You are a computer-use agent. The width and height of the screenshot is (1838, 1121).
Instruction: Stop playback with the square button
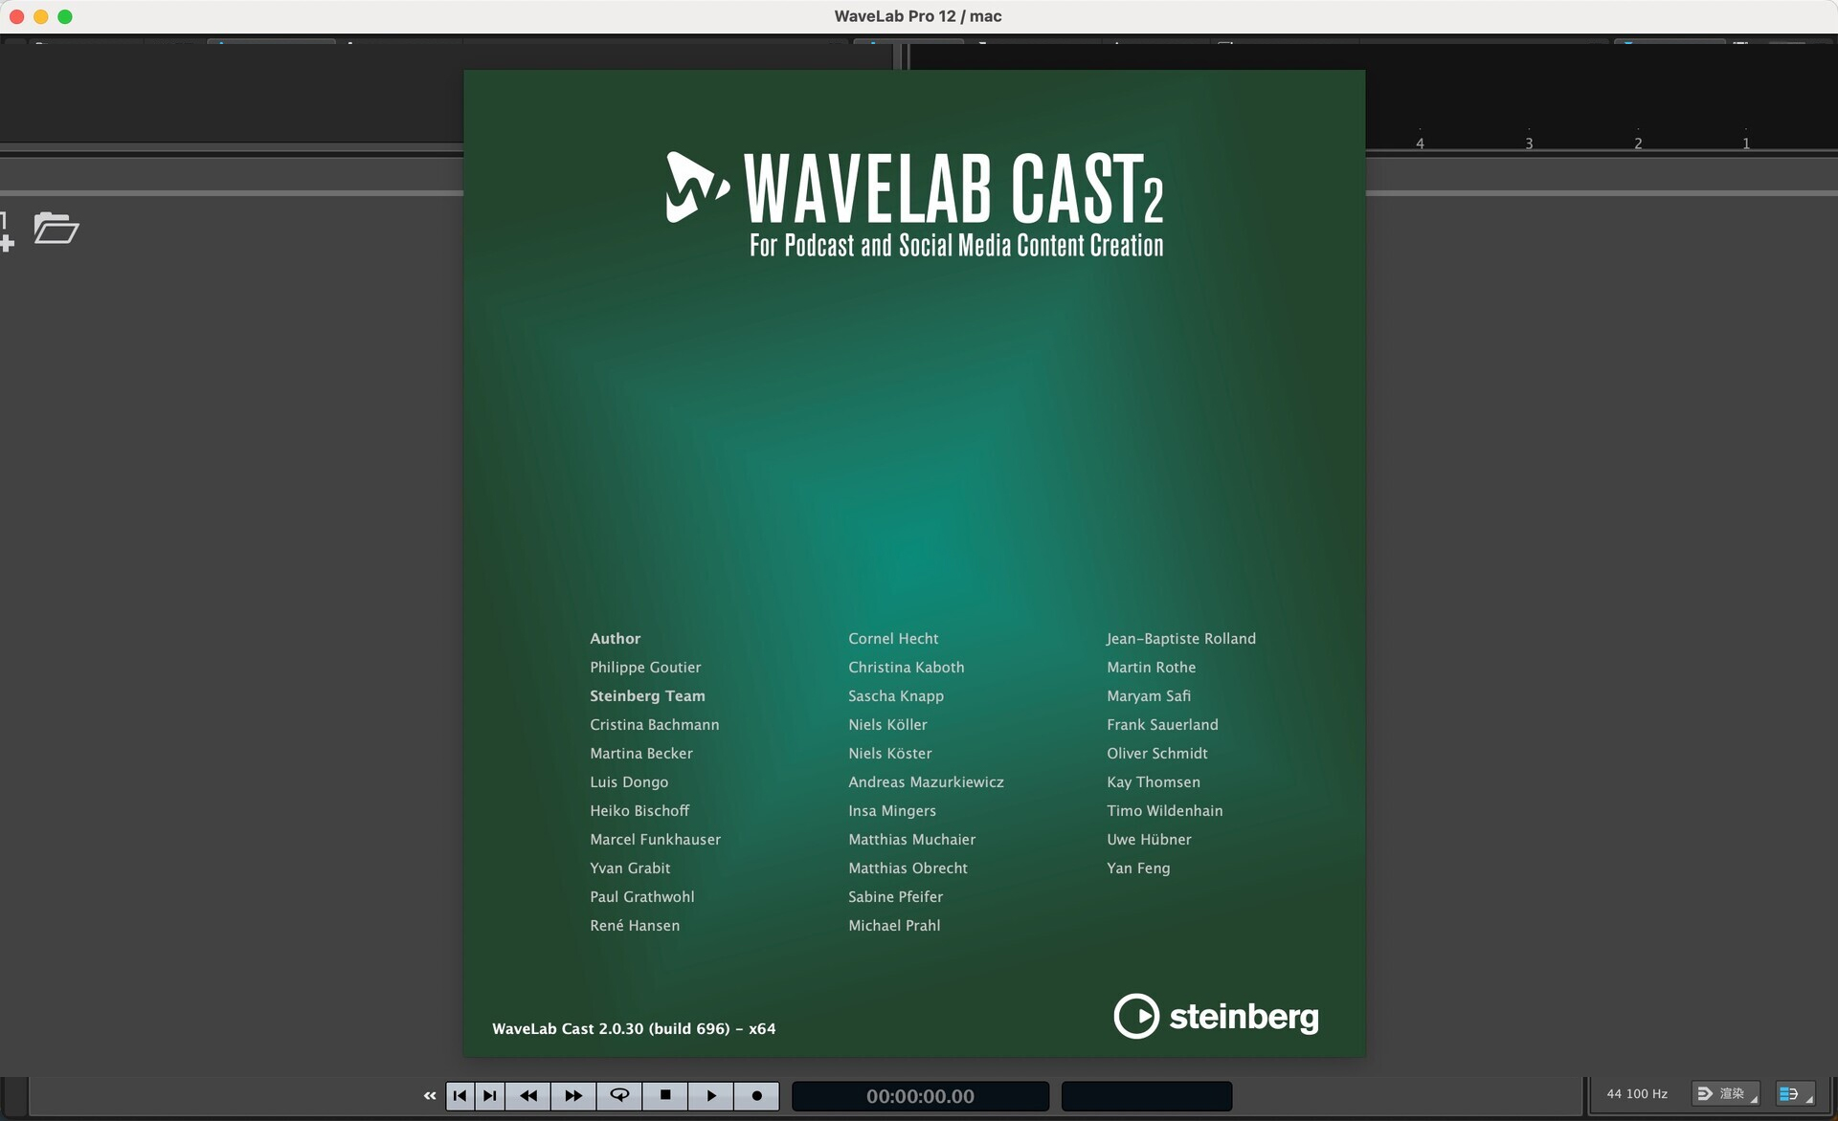tap(665, 1096)
